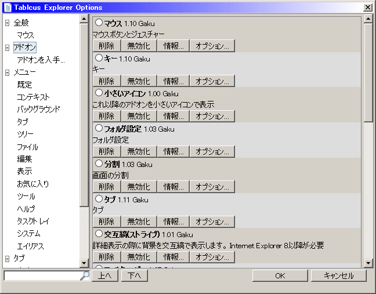Screen dimensions: 376x294
Task: Click 無効化 for the キー addon
Action: tap(138, 81)
